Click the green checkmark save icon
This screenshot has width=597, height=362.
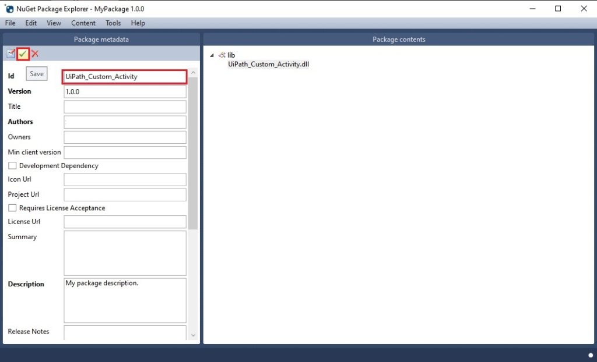coord(23,54)
